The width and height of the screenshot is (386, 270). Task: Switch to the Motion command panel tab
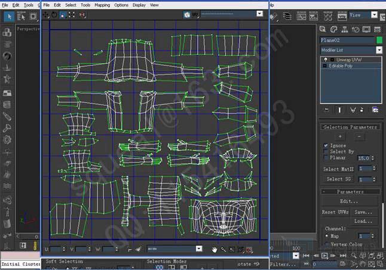tap(356, 29)
